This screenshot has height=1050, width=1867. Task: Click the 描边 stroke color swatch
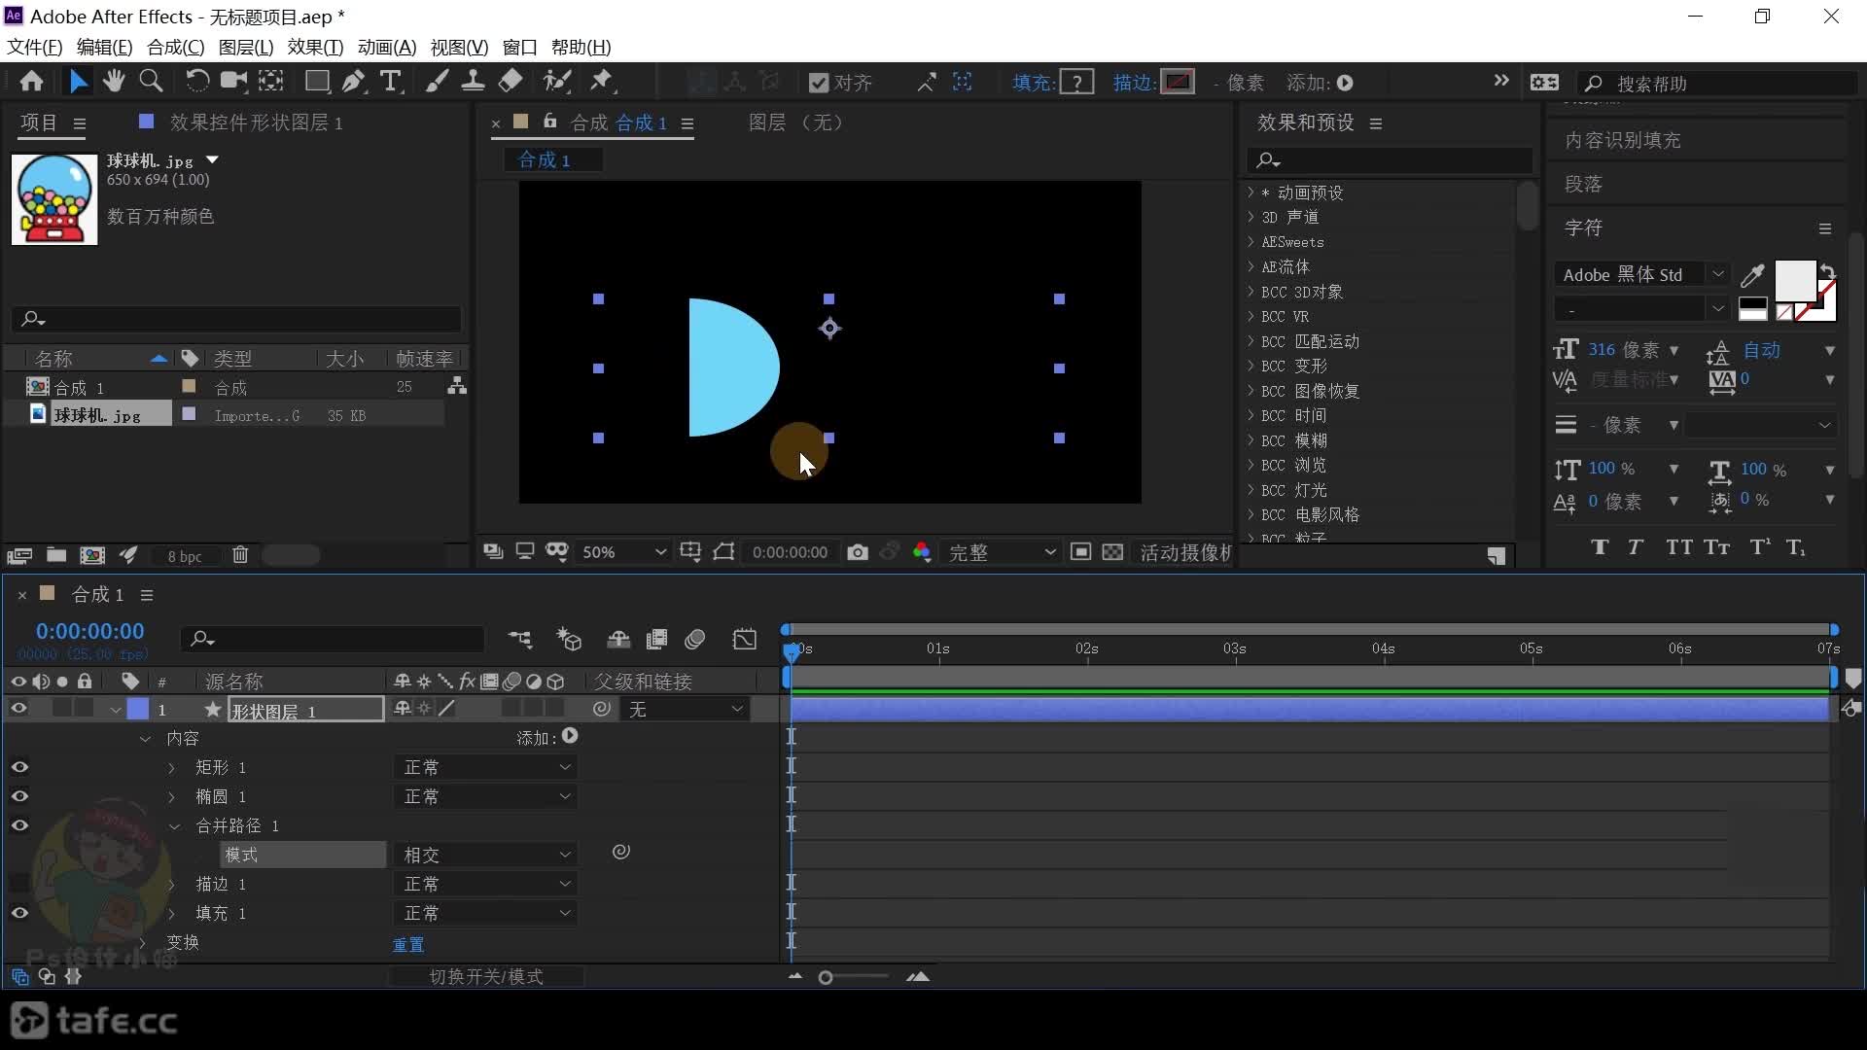pyautogui.click(x=1178, y=82)
